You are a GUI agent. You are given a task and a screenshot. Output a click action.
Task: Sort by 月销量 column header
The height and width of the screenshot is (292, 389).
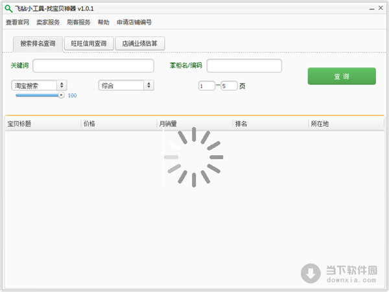coord(195,124)
